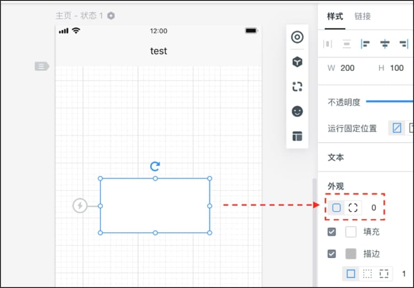Click the lightning event trigger icon

(80, 206)
